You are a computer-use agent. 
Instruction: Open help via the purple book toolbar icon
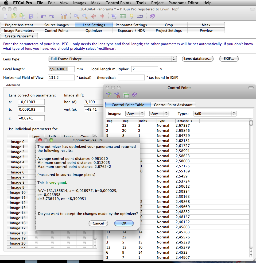click(x=152, y=16)
